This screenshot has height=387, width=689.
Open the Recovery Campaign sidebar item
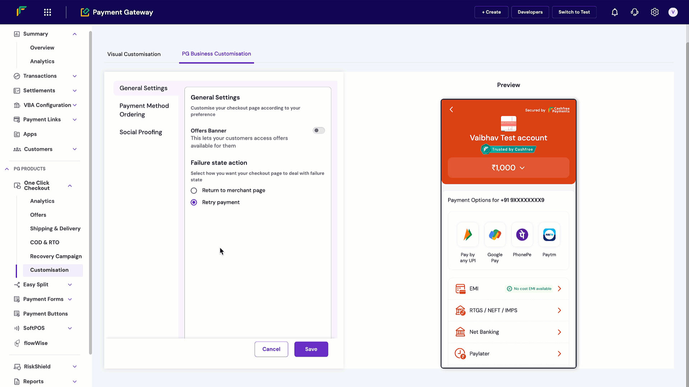(56, 256)
